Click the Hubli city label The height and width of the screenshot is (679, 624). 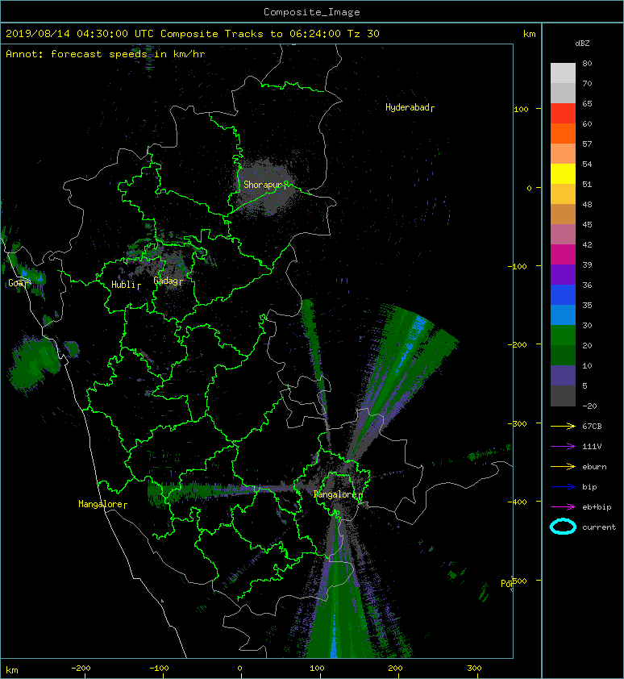[x=126, y=285]
